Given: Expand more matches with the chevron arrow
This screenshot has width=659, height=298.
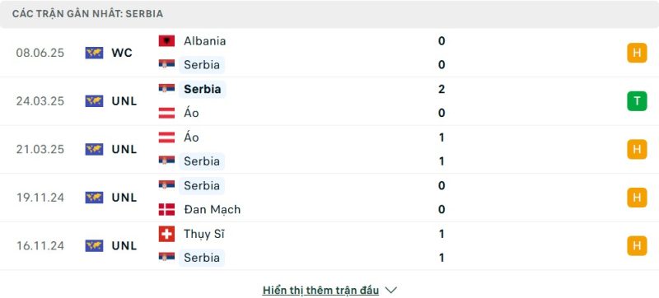Looking at the screenshot, I should (x=390, y=290).
